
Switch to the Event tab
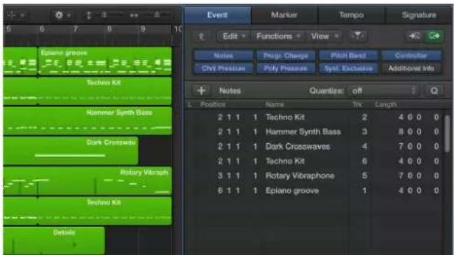click(217, 15)
